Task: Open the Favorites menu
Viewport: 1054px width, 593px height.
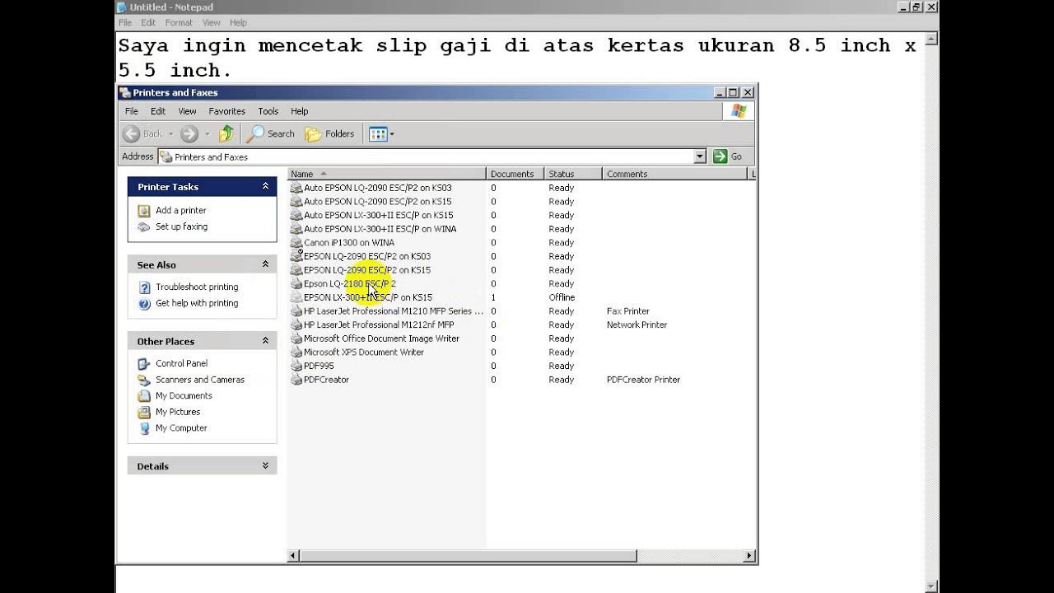Action: 227,111
